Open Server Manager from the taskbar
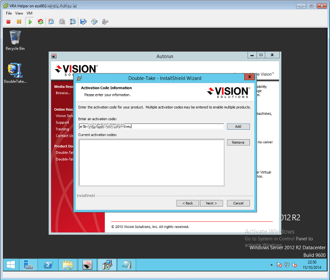The height and width of the screenshot is (280, 330). pos(28,265)
